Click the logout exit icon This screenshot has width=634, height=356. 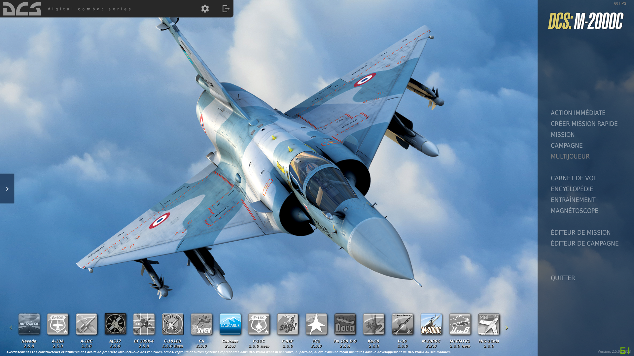226,9
